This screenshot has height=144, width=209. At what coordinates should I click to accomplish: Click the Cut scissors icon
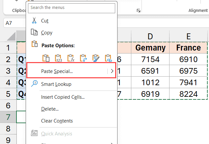coord(34,21)
